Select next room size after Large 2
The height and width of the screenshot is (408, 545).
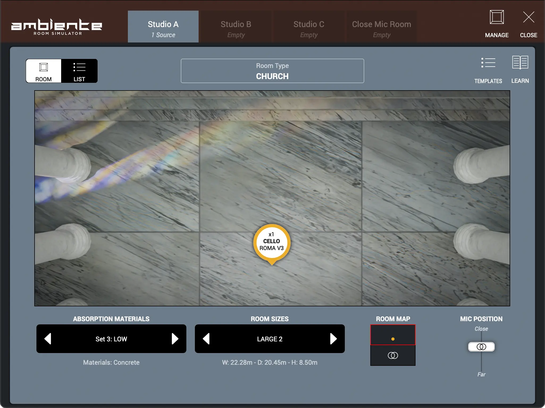pos(333,339)
